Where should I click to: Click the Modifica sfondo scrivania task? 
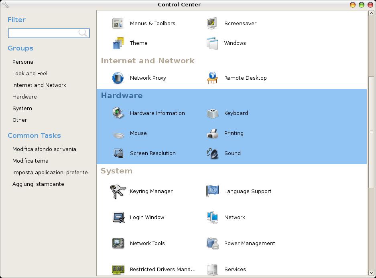point(44,149)
